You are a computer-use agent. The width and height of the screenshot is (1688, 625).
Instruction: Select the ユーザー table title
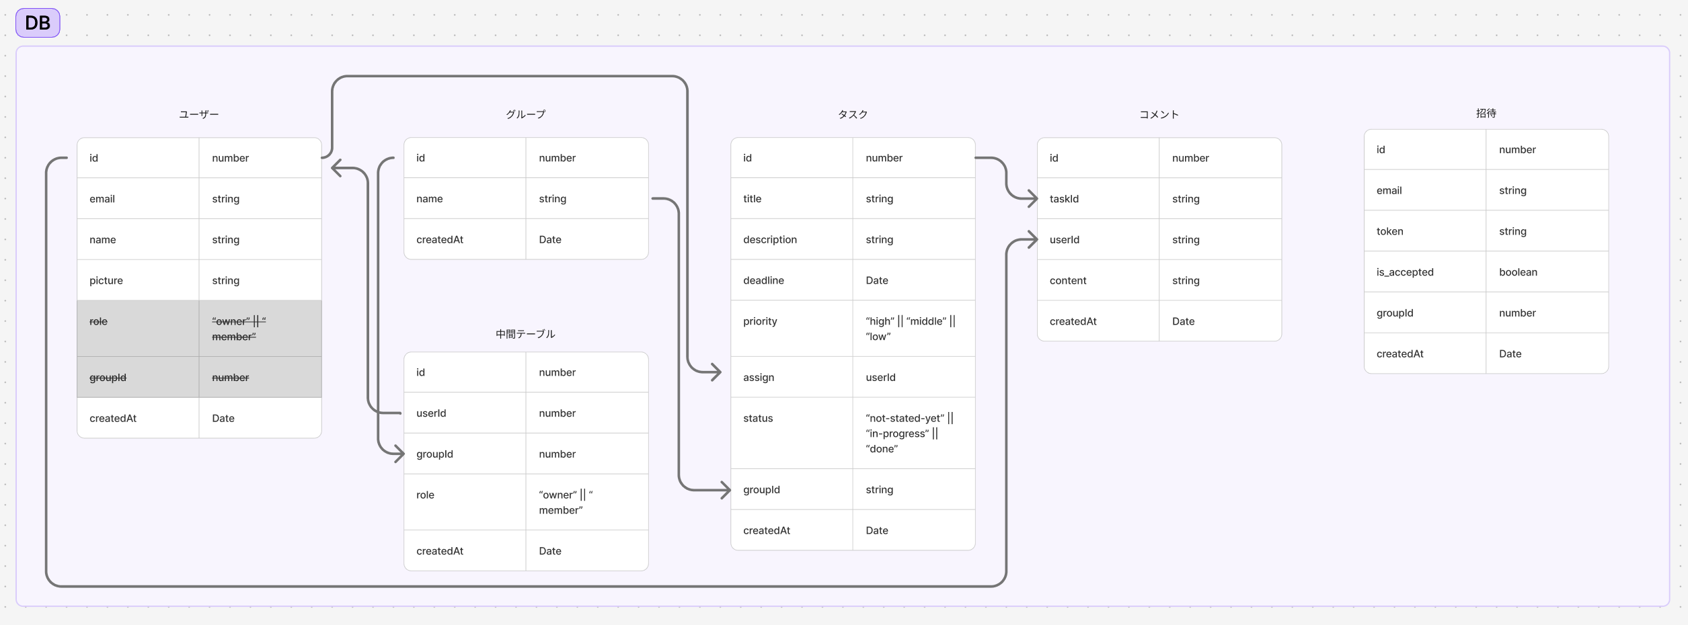[199, 114]
